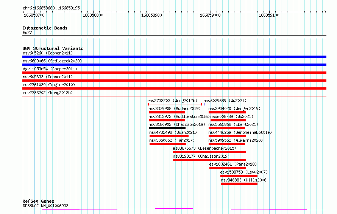This screenshot has width=337, height=214.
Task: Click red bar under nsv3934020 (Wenger2019)
Action: click(227, 112)
